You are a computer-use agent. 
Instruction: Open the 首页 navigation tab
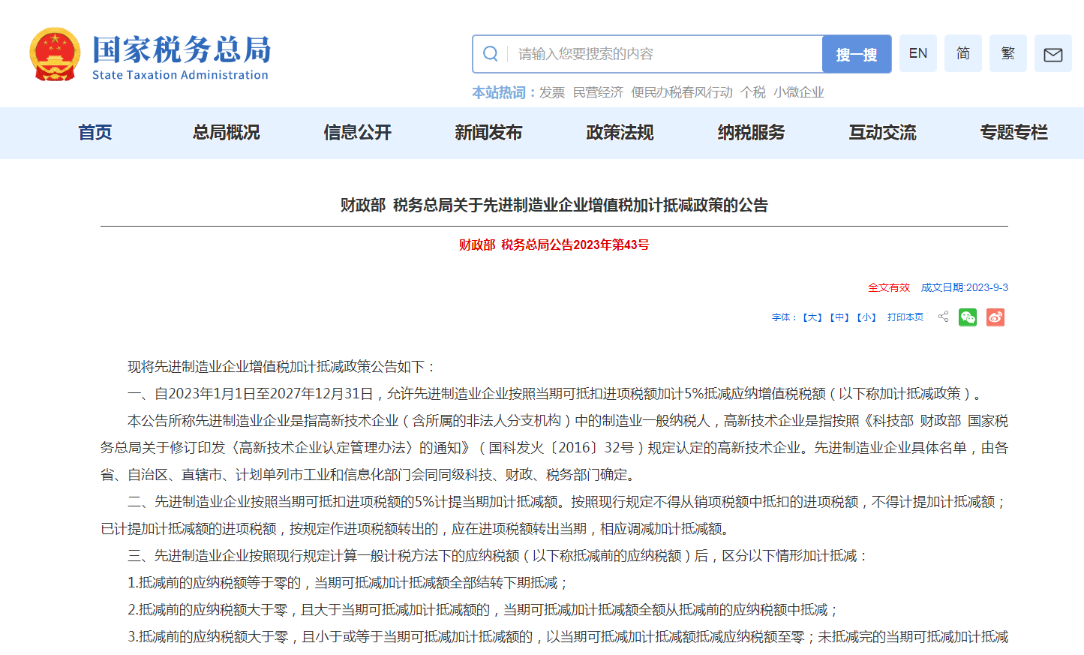click(95, 133)
